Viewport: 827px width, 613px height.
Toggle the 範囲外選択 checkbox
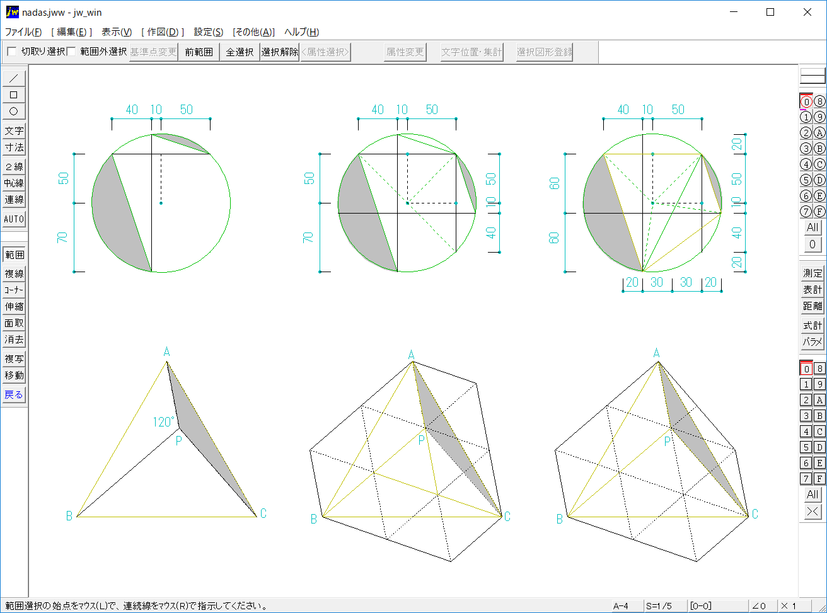(x=71, y=52)
